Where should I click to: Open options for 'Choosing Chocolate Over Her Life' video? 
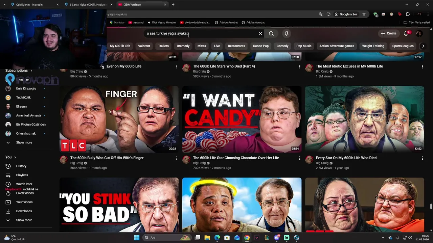pyautogui.click(x=299, y=158)
